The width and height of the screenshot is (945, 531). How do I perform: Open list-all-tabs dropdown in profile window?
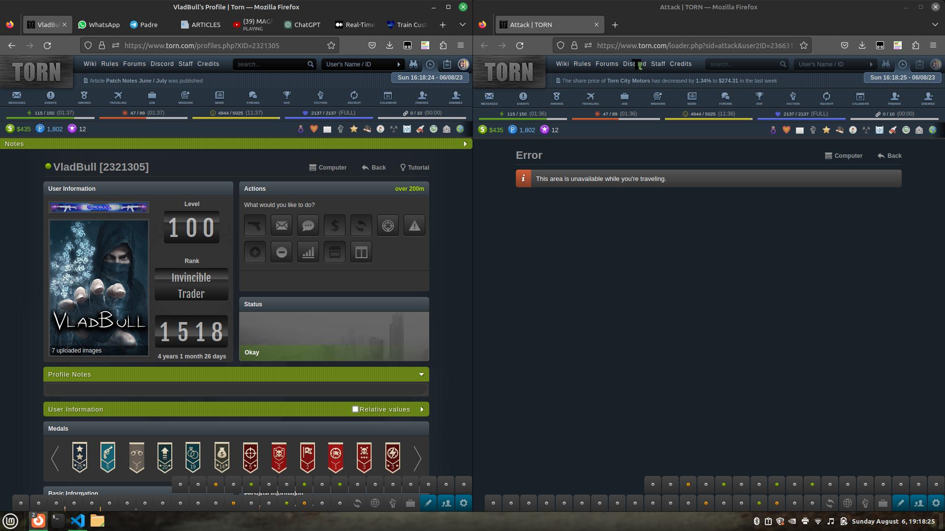(462, 25)
